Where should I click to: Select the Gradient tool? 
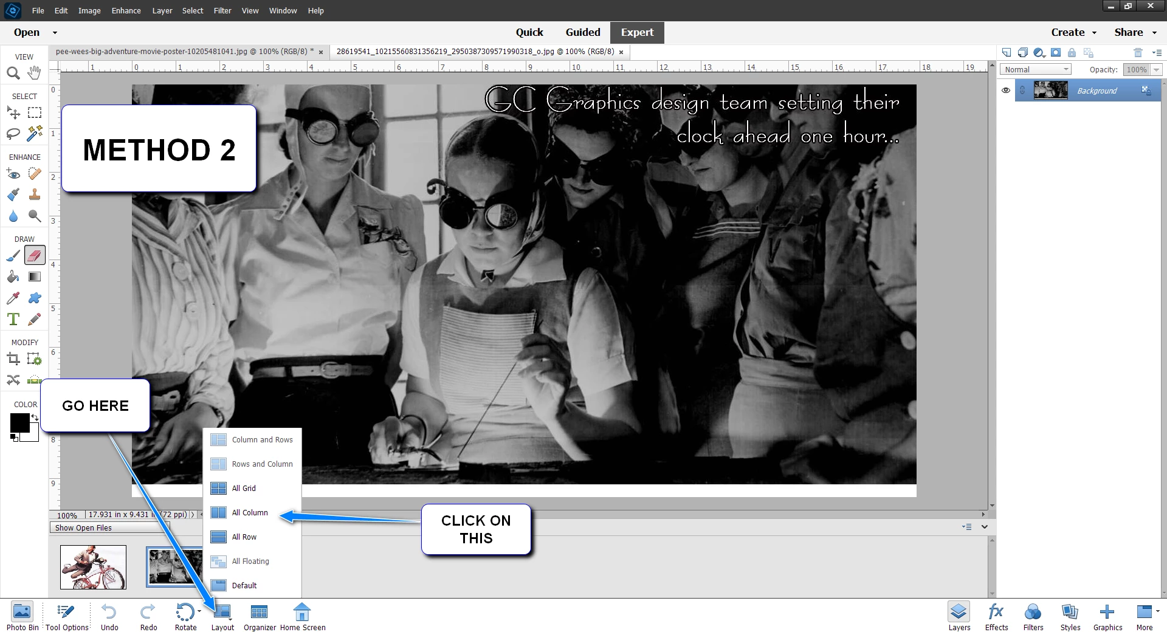(x=35, y=277)
